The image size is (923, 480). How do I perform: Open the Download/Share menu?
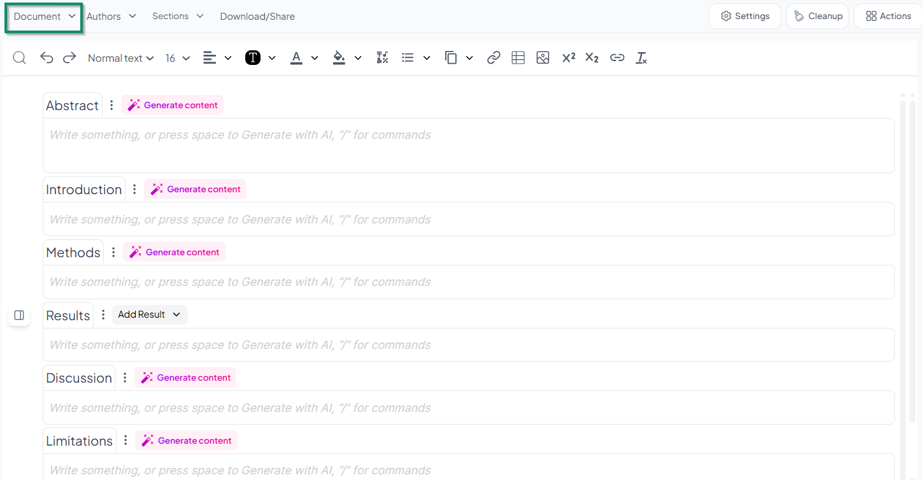click(x=257, y=17)
